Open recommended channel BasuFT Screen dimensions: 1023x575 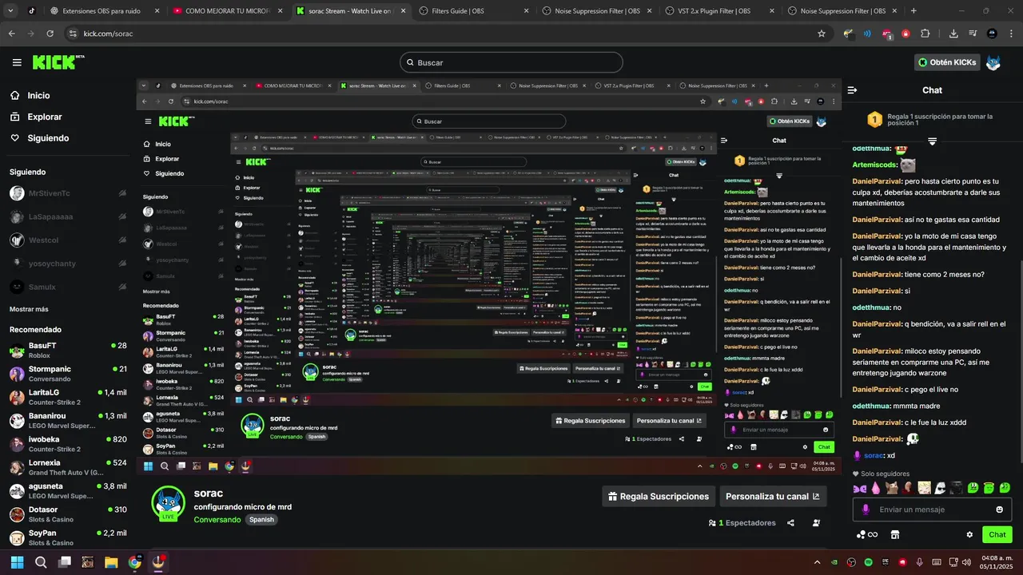[x=68, y=350]
